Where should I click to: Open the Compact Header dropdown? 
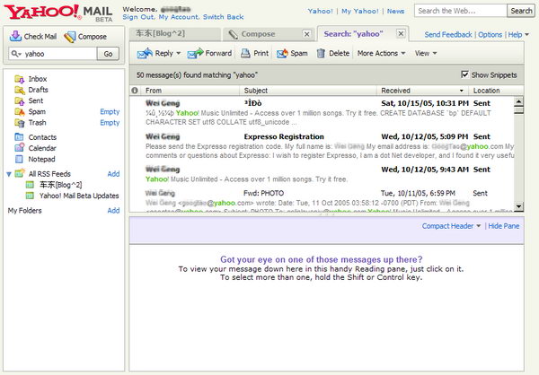pyautogui.click(x=451, y=226)
